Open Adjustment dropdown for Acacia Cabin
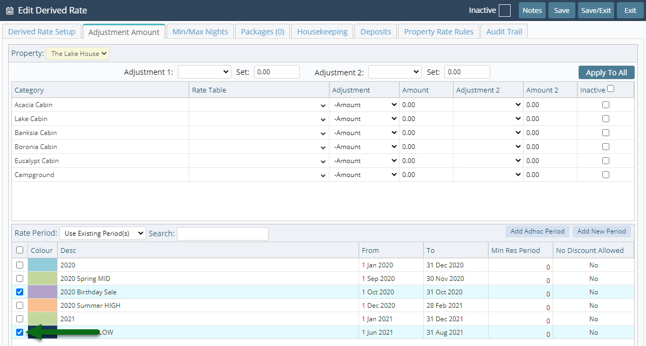Viewport: 646px width, 346px height. click(364, 105)
